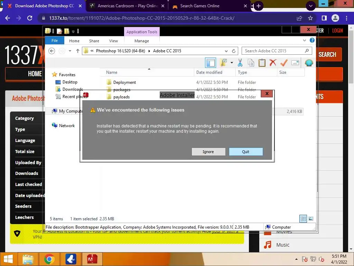
Task: Toggle the navigation pane layout icon
Action: [x=211, y=63]
